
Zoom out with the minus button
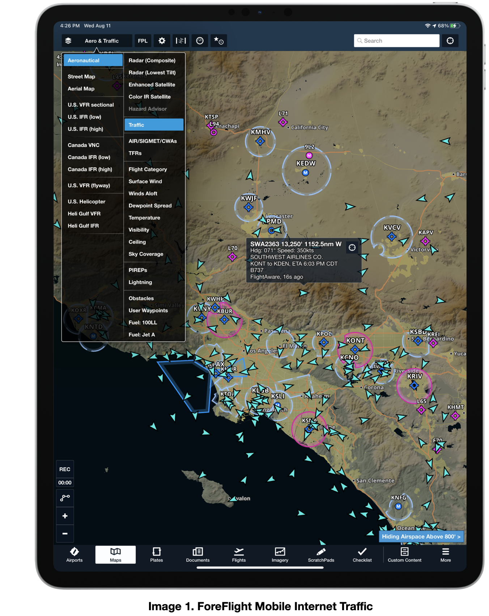pyautogui.click(x=65, y=534)
